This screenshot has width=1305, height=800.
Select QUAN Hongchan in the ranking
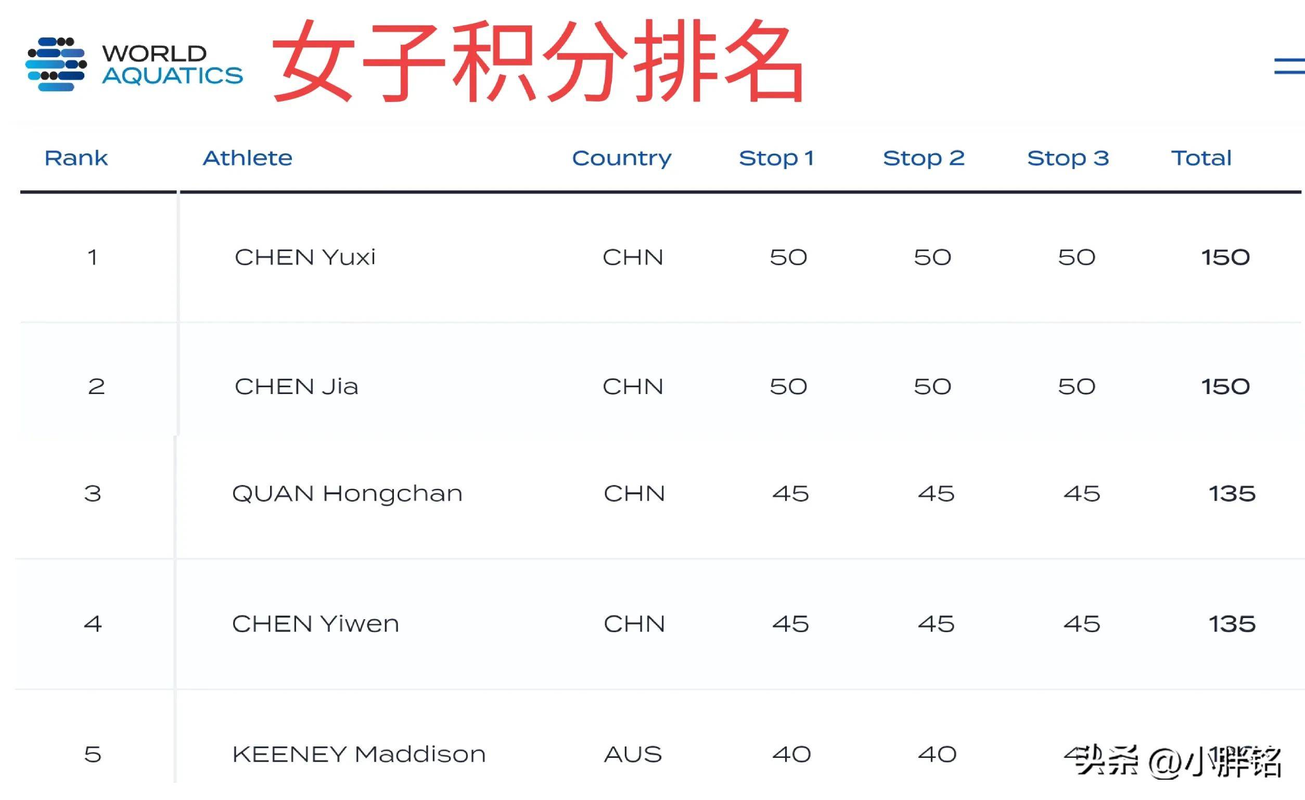coord(348,494)
